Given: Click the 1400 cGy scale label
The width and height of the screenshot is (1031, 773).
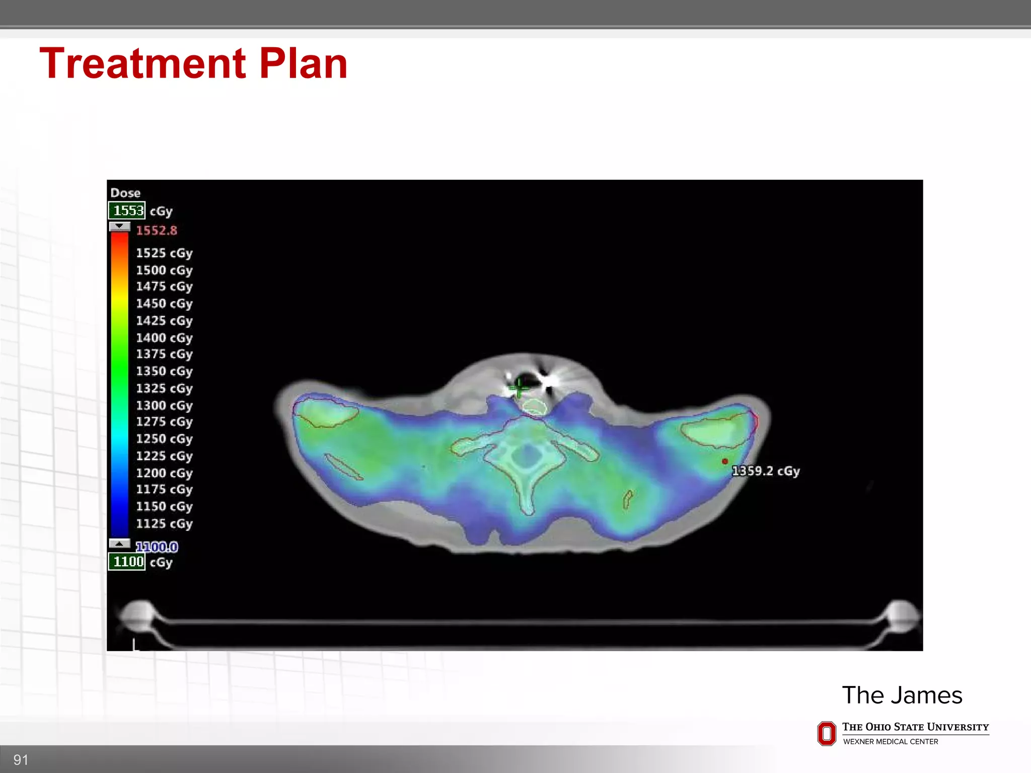Looking at the screenshot, I should pyautogui.click(x=164, y=338).
